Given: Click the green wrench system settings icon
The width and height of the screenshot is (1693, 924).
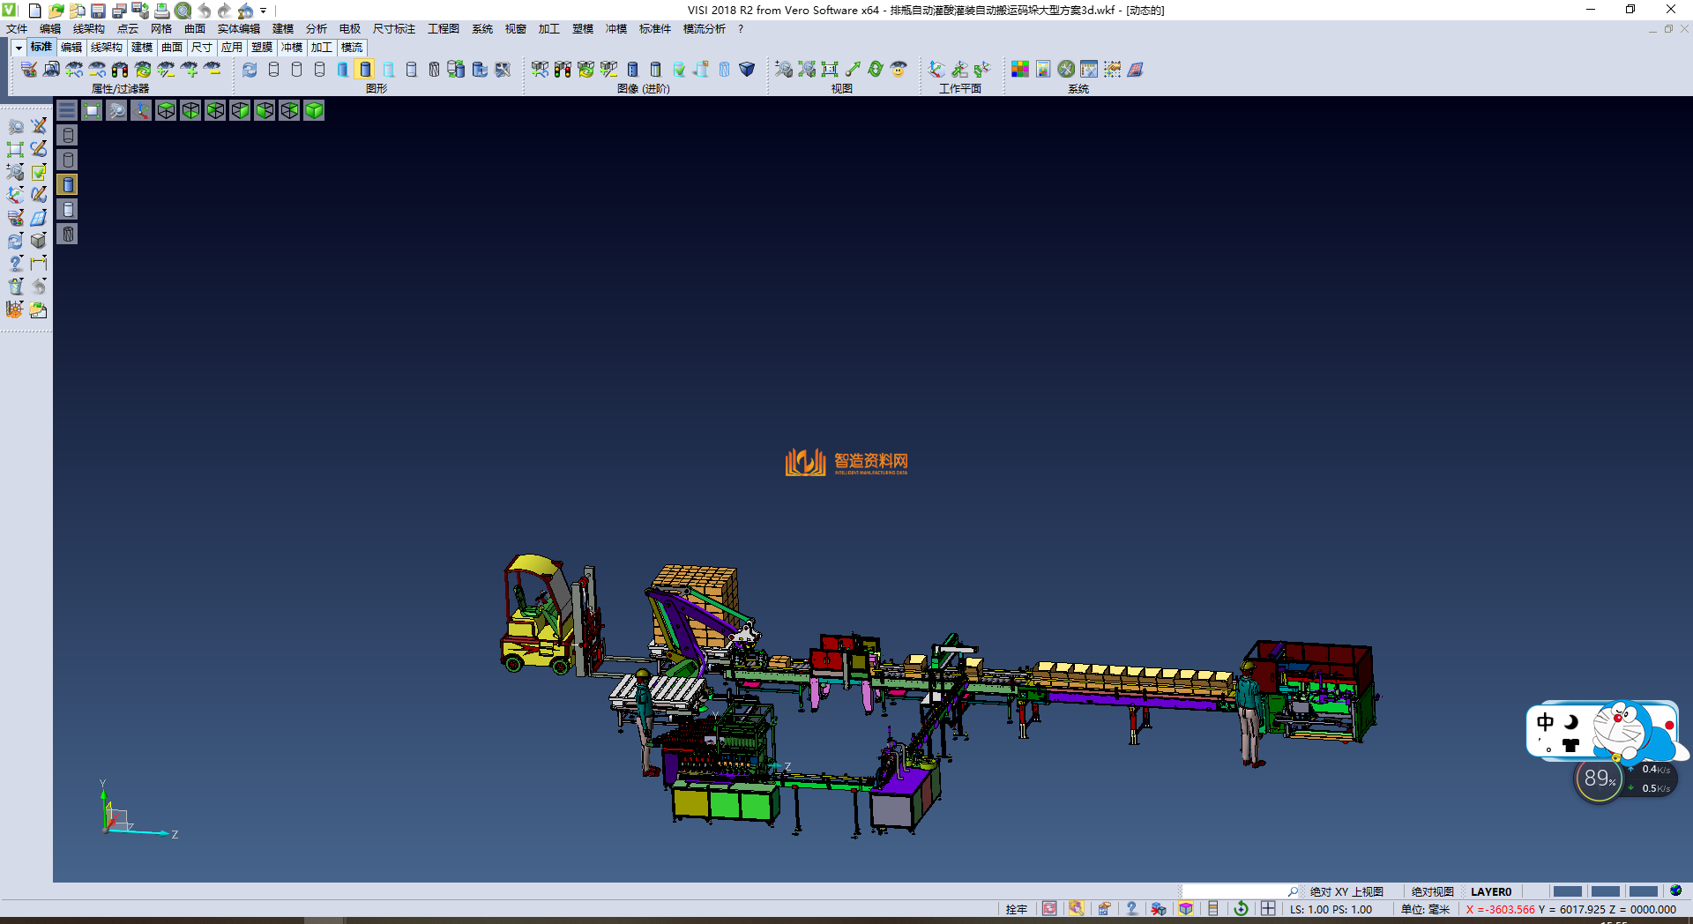Looking at the screenshot, I should coord(1066,69).
